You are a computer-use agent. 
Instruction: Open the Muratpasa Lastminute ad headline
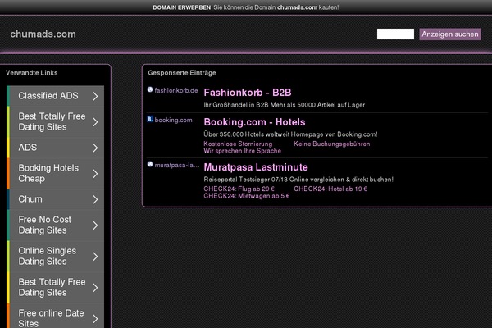tap(256, 167)
